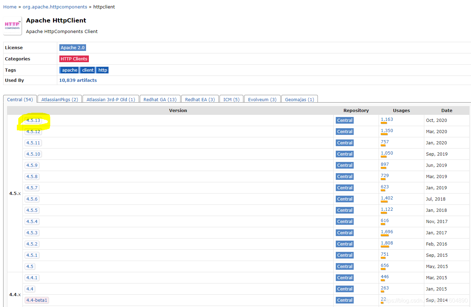
Task: Open the 1,122 usages link
Action: coord(387,209)
